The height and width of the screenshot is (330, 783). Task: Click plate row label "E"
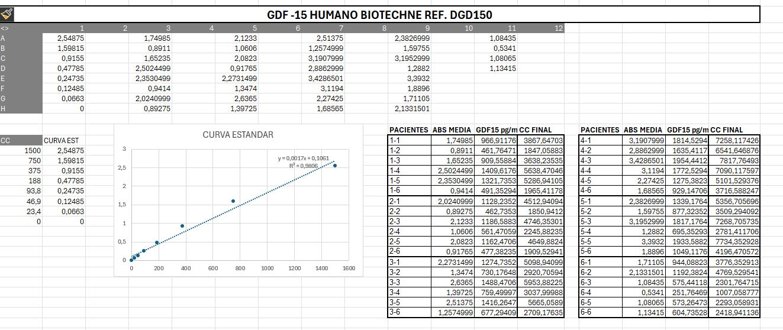click(21, 78)
